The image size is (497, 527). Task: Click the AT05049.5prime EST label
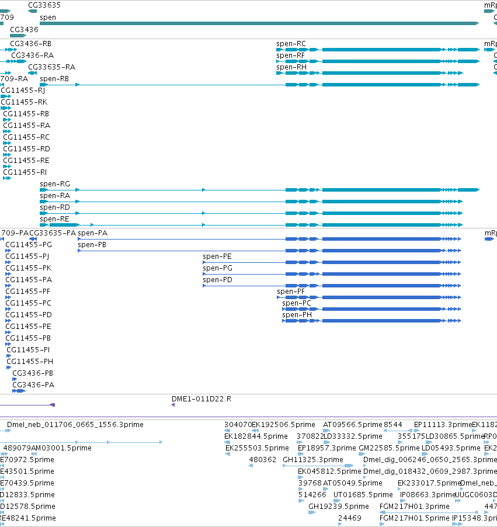(x=353, y=483)
